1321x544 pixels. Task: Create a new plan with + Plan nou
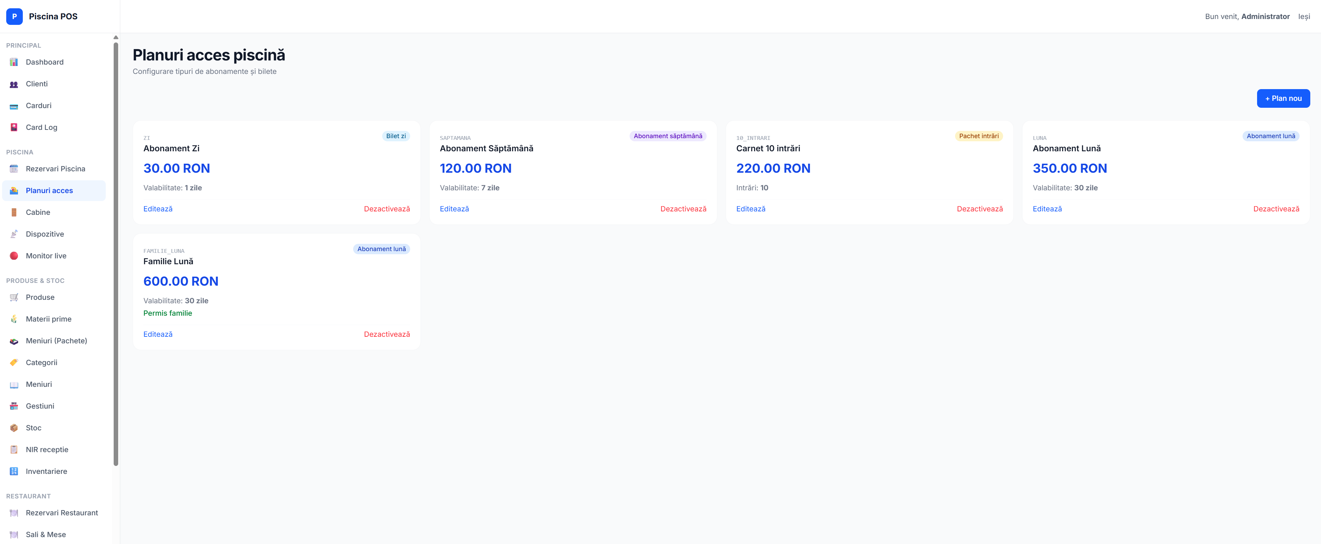[1283, 98]
